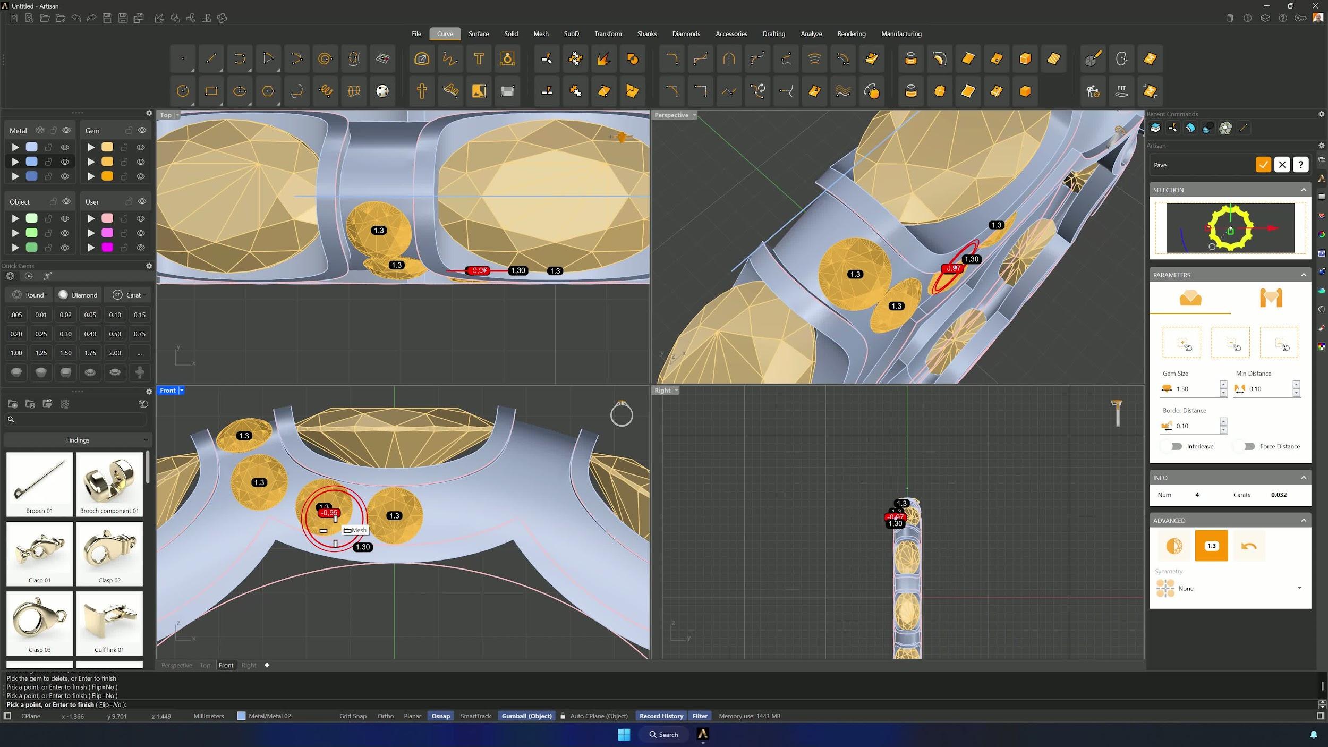Select the Perspective viewport tab at bottom
Image resolution: width=1328 pixels, height=747 pixels.
coord(177,665)
